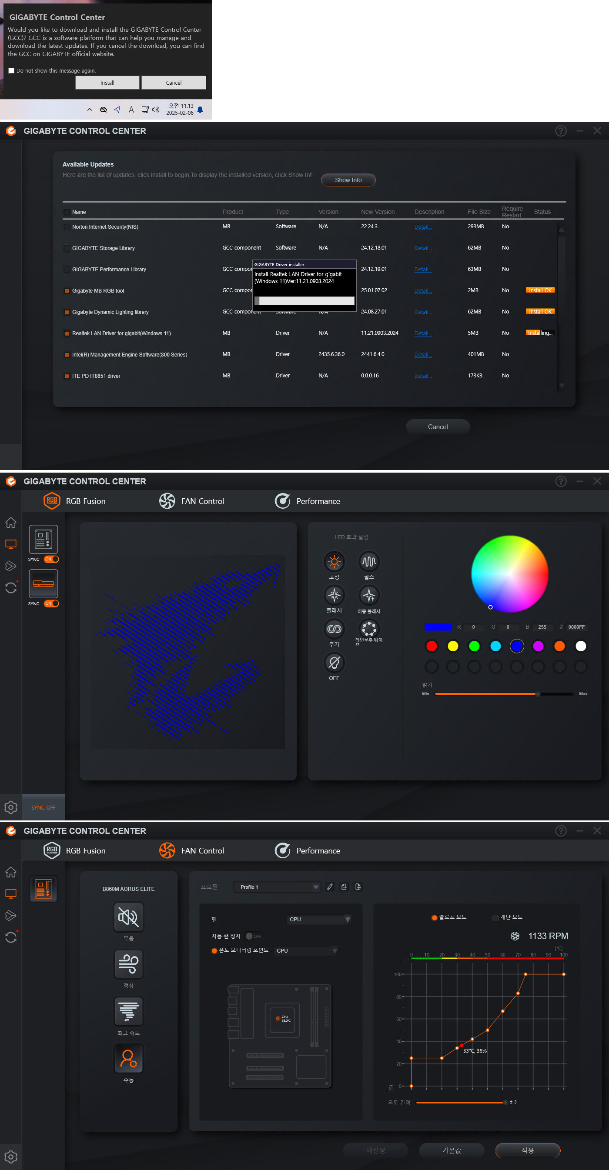Click the IME 'A' icon in the tray

click(x=131, y=110)
